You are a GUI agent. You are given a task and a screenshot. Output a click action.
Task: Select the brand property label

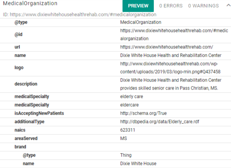(20, 147)
